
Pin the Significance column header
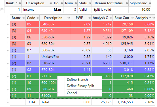150,3
